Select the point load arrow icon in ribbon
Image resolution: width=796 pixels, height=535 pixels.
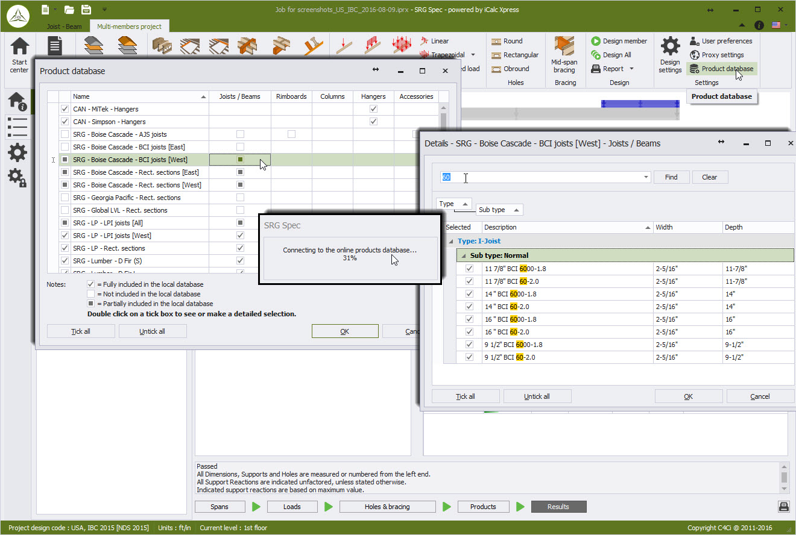click(344, 46)
